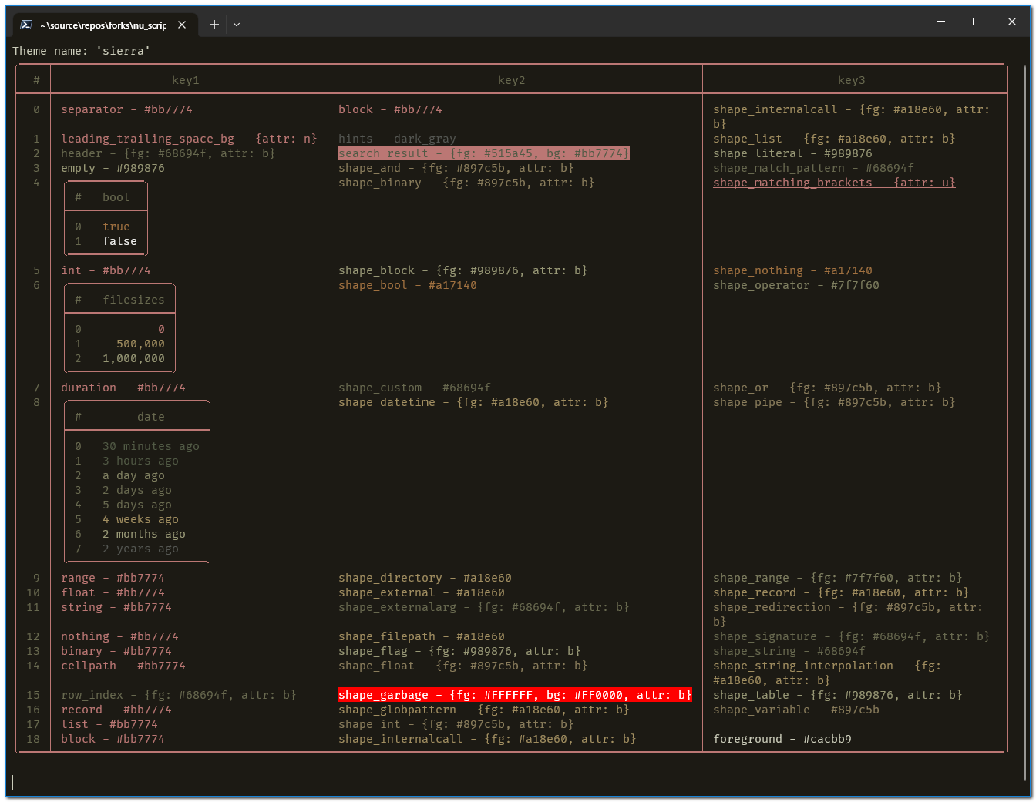The width and height of the screenshot is (1036, 802).
Task: Close the terminal window
Action: pos(1012,22)
